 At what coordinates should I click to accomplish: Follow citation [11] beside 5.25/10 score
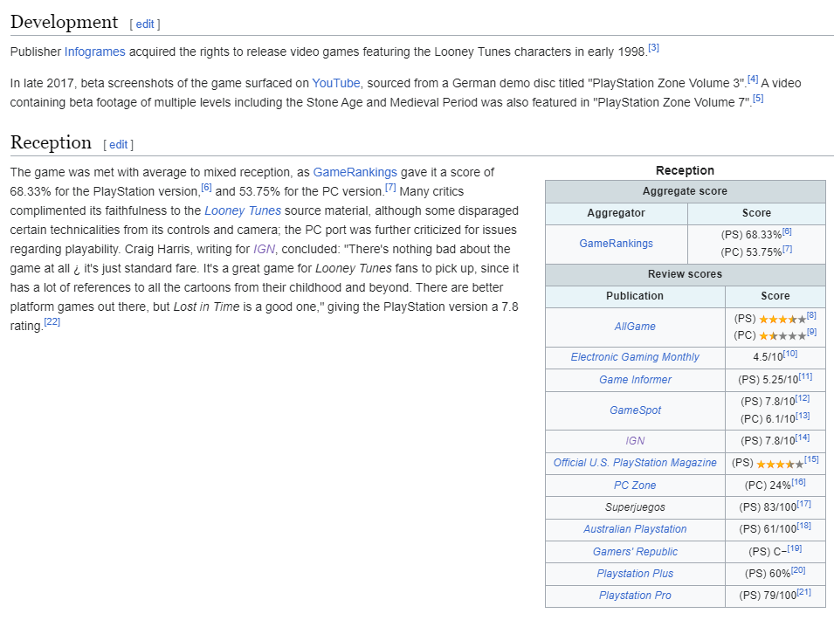tap(805, 376)
